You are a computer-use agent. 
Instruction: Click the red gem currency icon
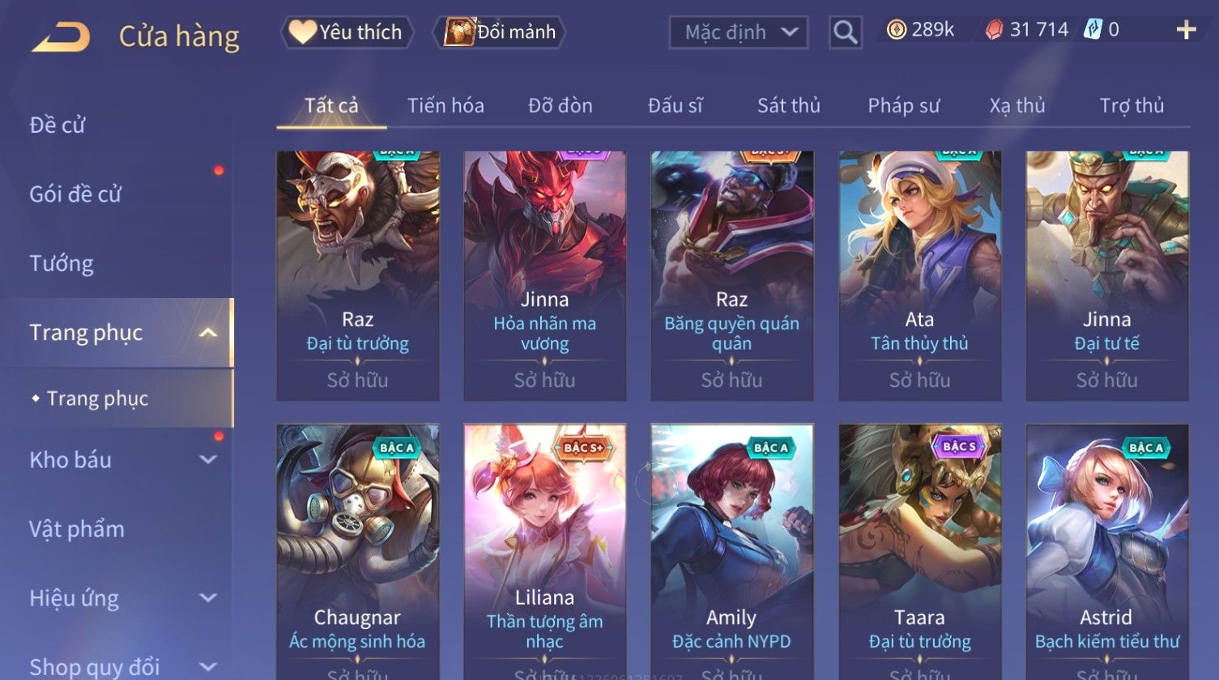tap(994, 31)
